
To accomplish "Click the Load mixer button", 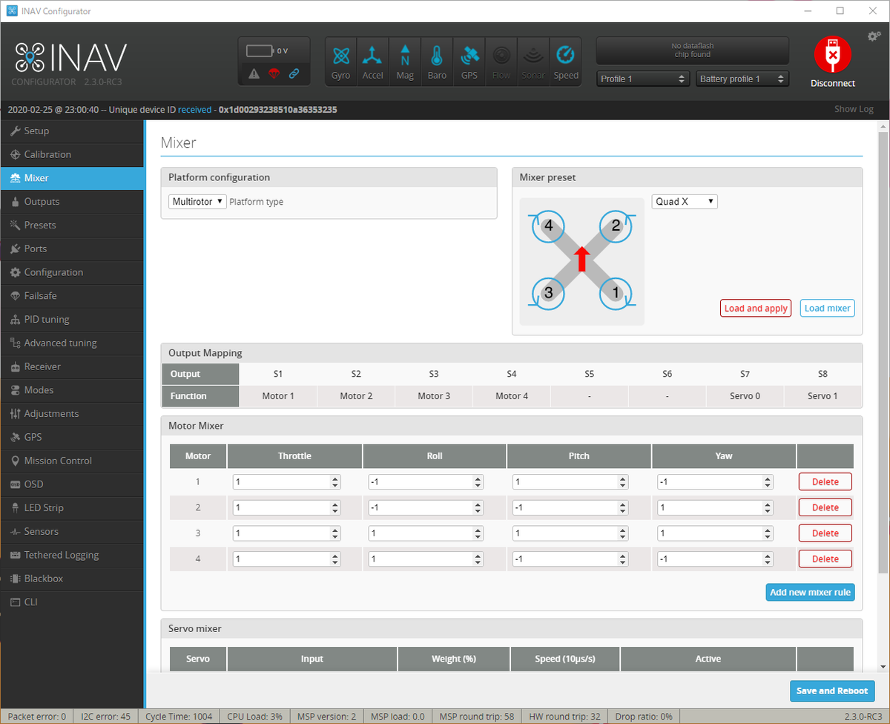I will pyautogui.click(x=827, y=309).
